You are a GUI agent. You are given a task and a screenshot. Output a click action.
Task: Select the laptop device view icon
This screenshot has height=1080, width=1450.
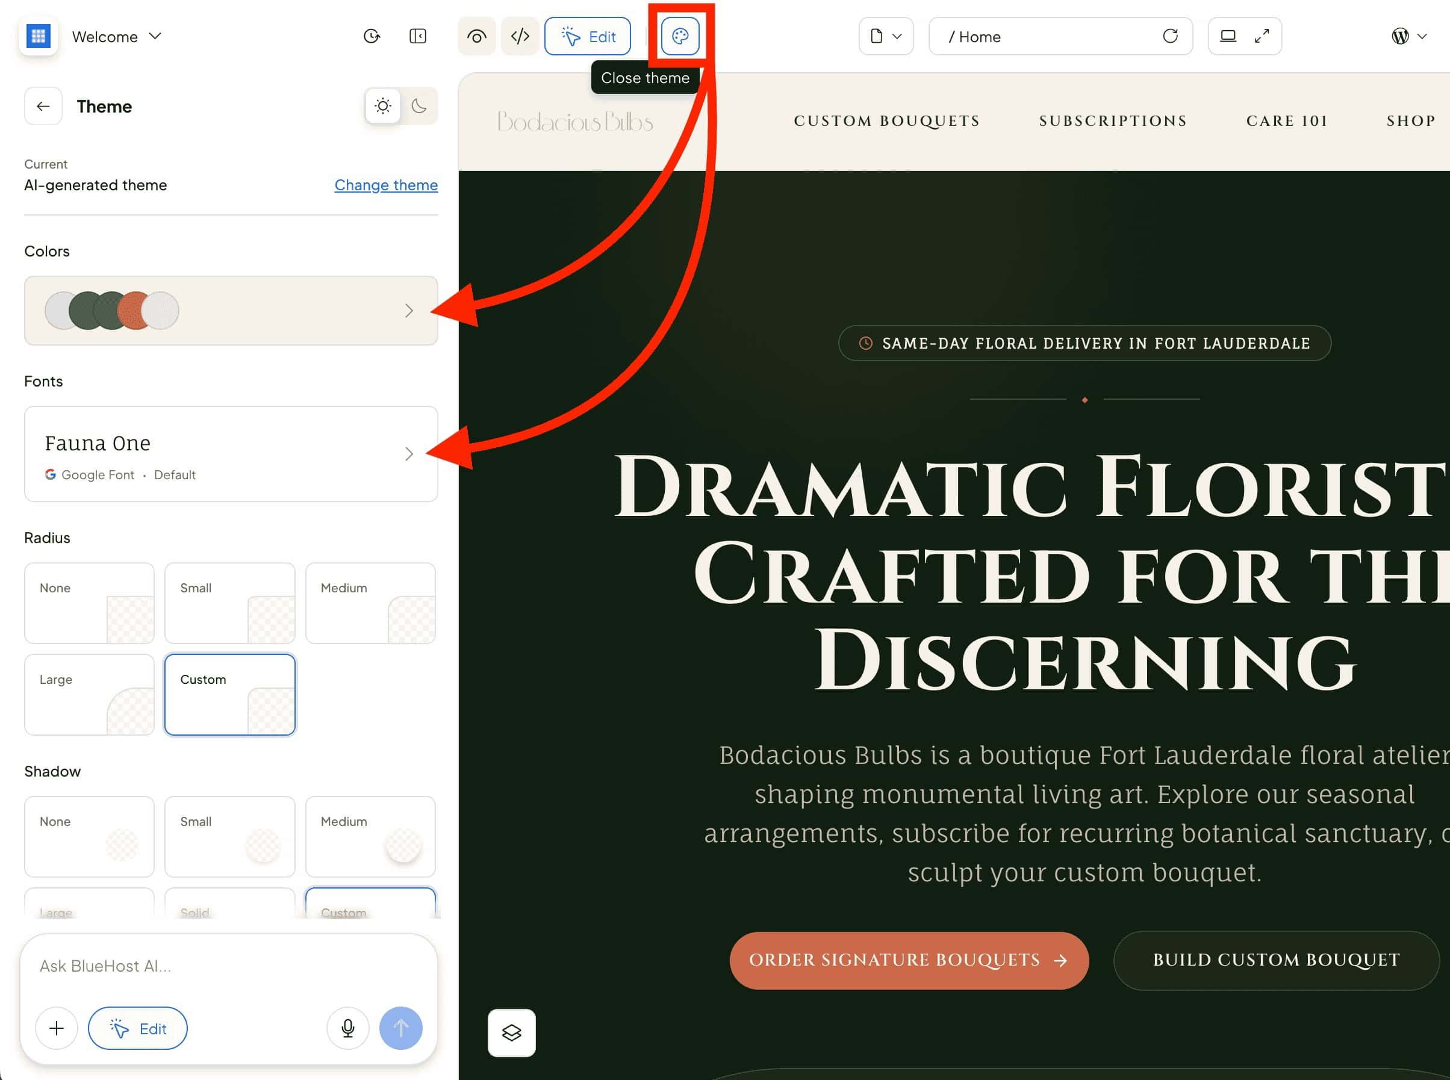1228,36
